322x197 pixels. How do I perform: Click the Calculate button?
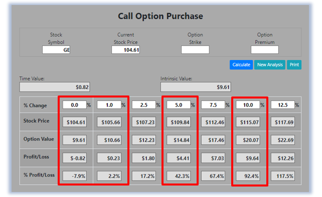coord(241,64)
